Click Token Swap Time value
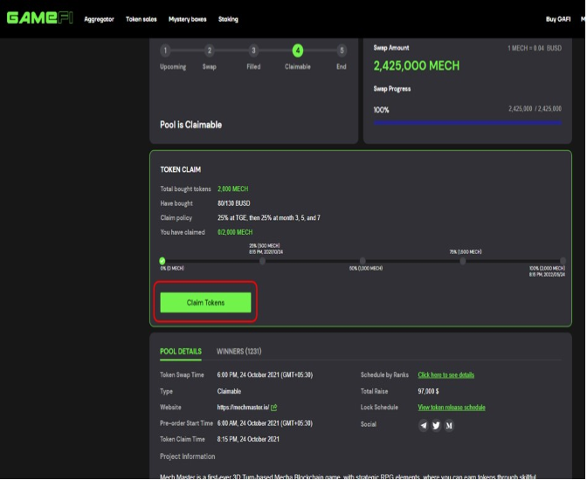587x480 pixels. [x=265, y=375]
